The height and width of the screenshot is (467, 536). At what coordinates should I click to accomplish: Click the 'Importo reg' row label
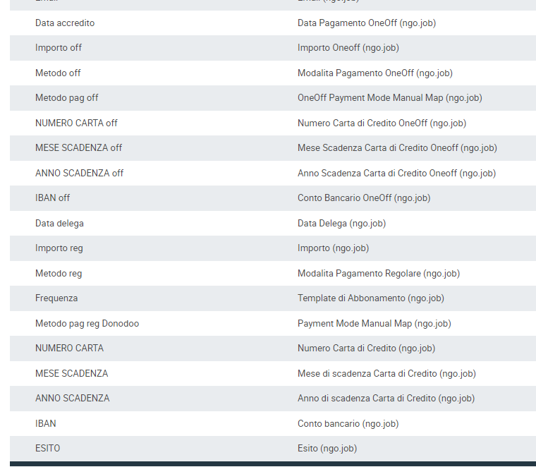pyautogui.click(x=59, y=248)
